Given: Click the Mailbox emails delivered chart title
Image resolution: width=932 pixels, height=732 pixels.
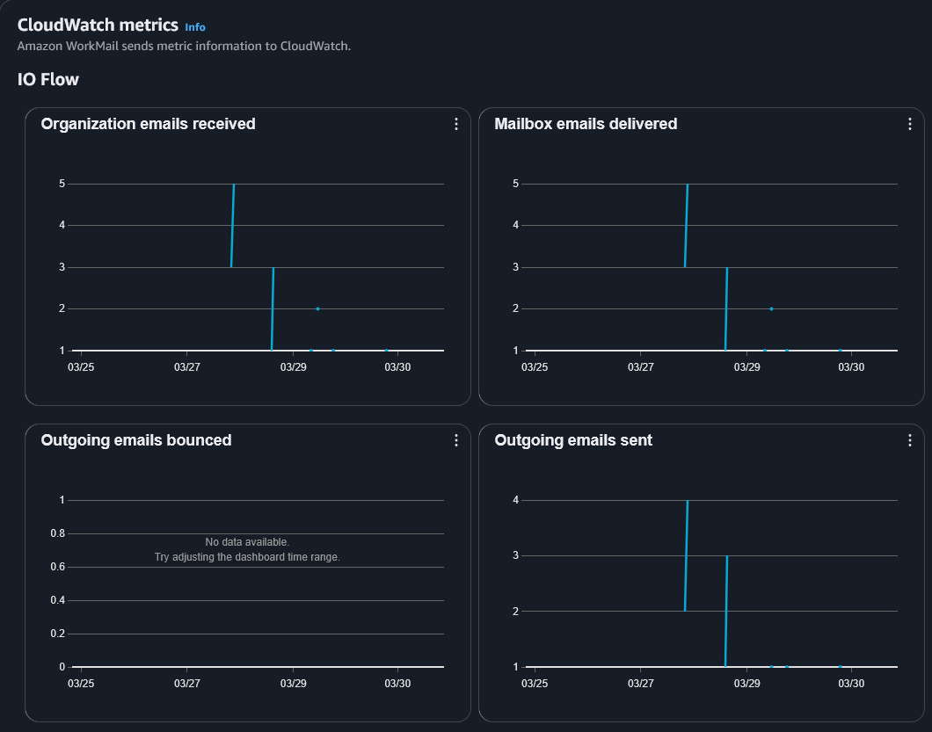Looking at the screenshot, I should point(586,124).
